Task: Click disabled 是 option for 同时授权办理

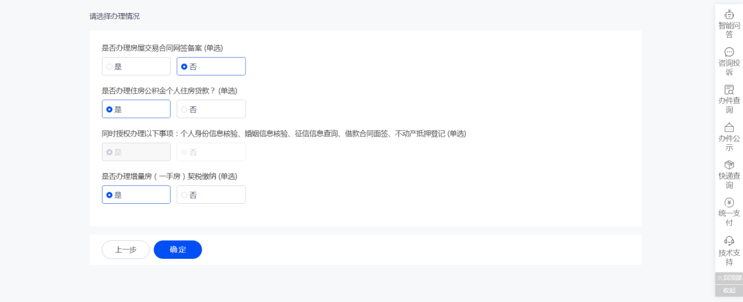Action: [x=136, y=152]
